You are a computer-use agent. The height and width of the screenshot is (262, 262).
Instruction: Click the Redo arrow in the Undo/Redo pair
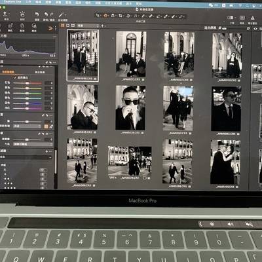click(x=52, y=14)
